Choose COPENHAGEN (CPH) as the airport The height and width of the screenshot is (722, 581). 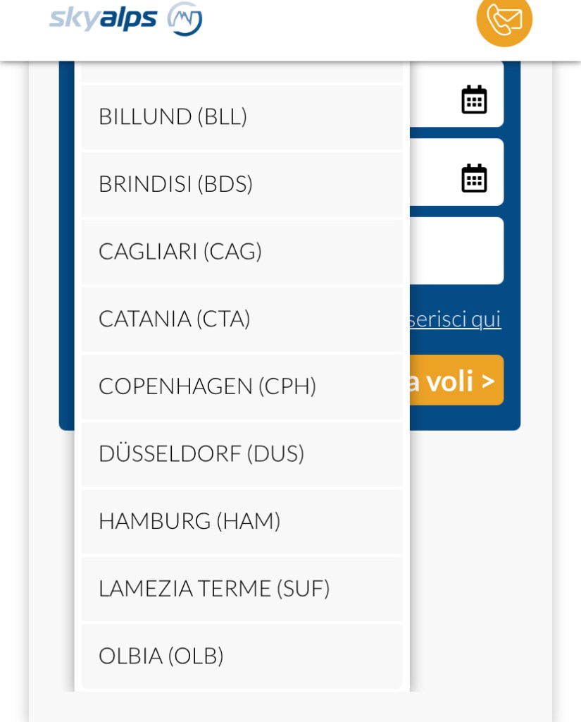click(x=242, y=386)
